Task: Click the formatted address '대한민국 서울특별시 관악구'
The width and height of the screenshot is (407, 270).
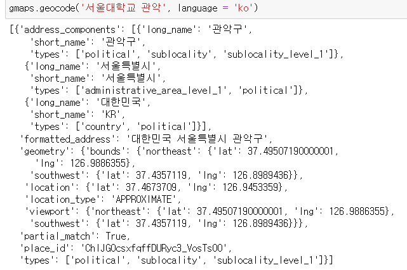Action: click(197, 139)
